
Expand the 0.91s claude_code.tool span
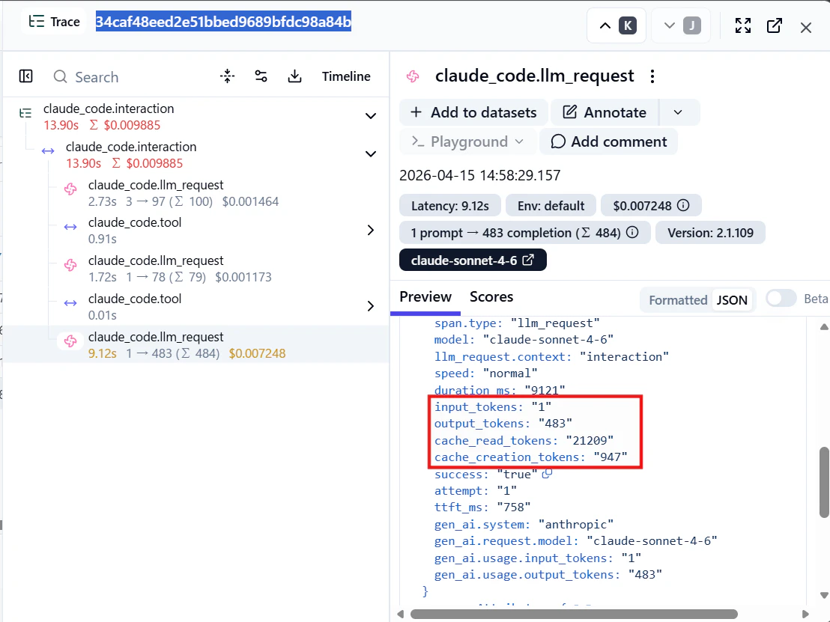[371, 230]
